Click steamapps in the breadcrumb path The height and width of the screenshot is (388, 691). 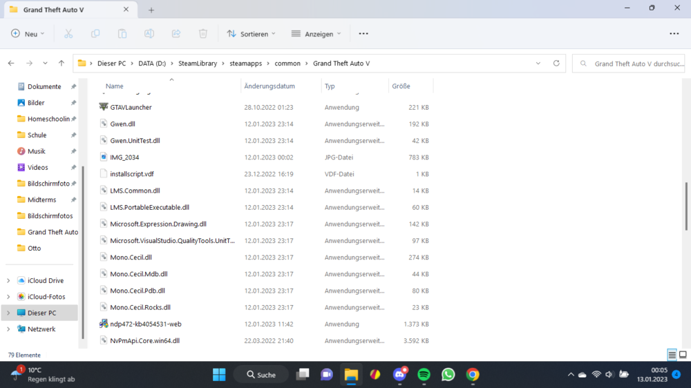point(245,64)
